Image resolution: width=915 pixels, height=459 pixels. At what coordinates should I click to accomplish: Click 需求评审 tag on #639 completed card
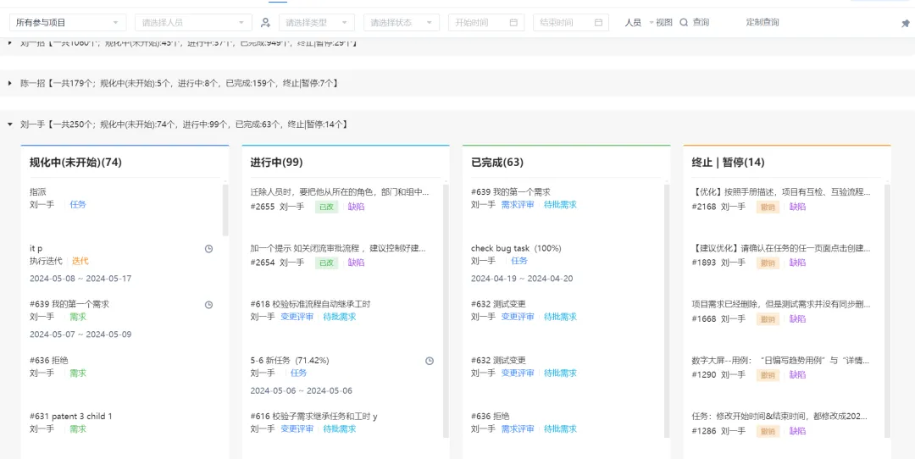pos(518,205)
